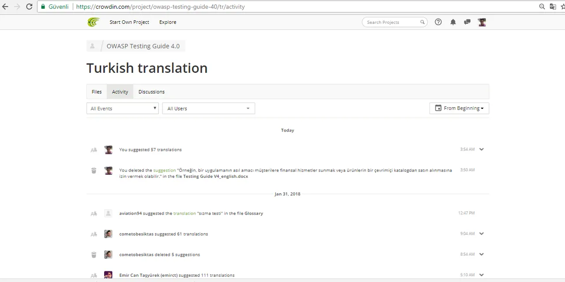Click aviation94's placeholder avatar
Screen dimensions: 565x282
click(108, 213)
